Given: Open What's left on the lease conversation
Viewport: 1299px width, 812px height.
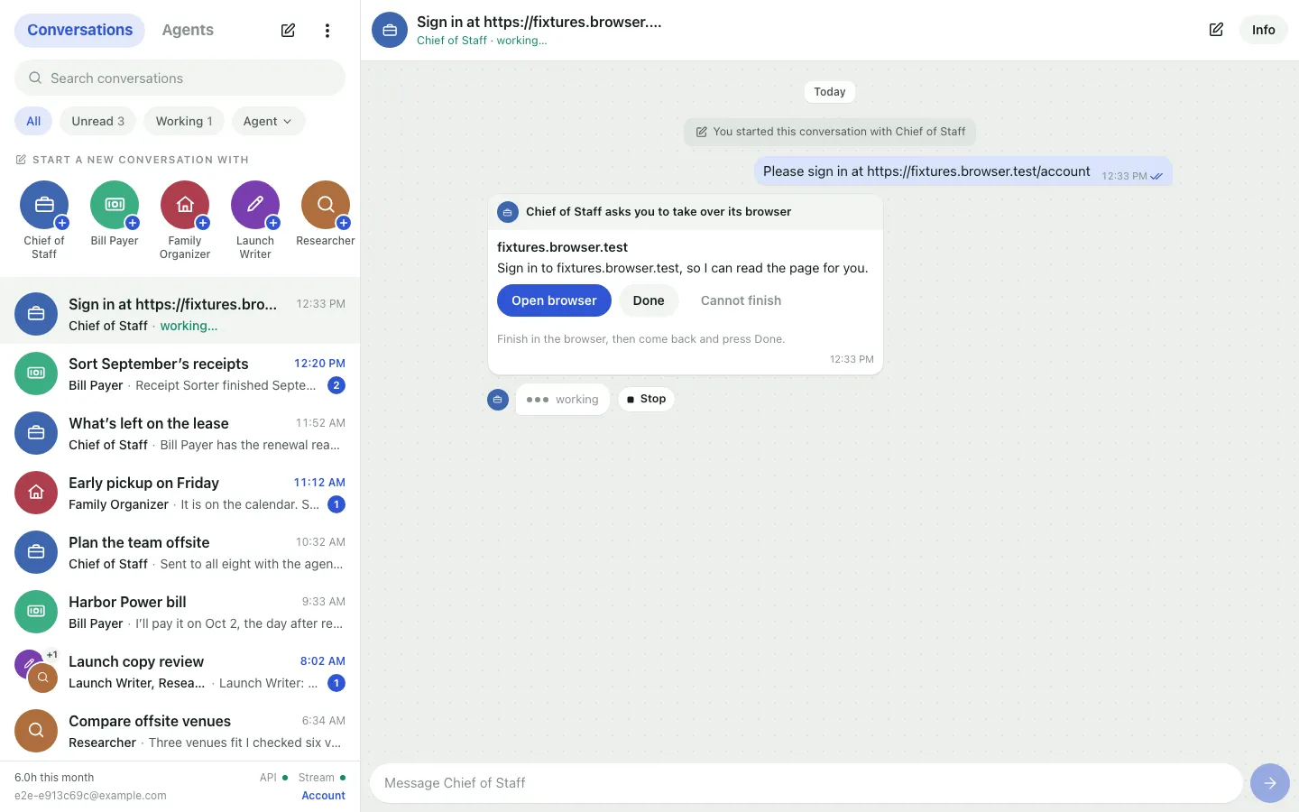Looking at the screenshot, I should (180, 433).
